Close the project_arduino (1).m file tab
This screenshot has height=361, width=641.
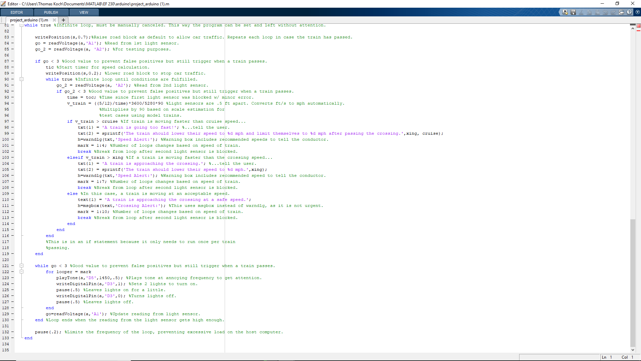click(54, 20)
